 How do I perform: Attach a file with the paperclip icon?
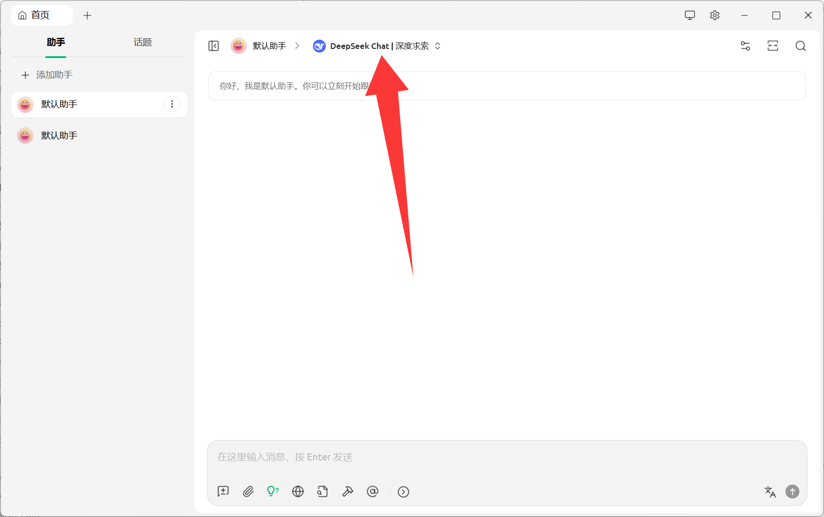pos(248,492)
